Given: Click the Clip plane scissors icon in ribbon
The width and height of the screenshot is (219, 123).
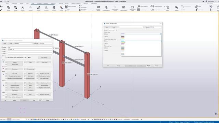Looking at the screenshot, I should (23, 8).
